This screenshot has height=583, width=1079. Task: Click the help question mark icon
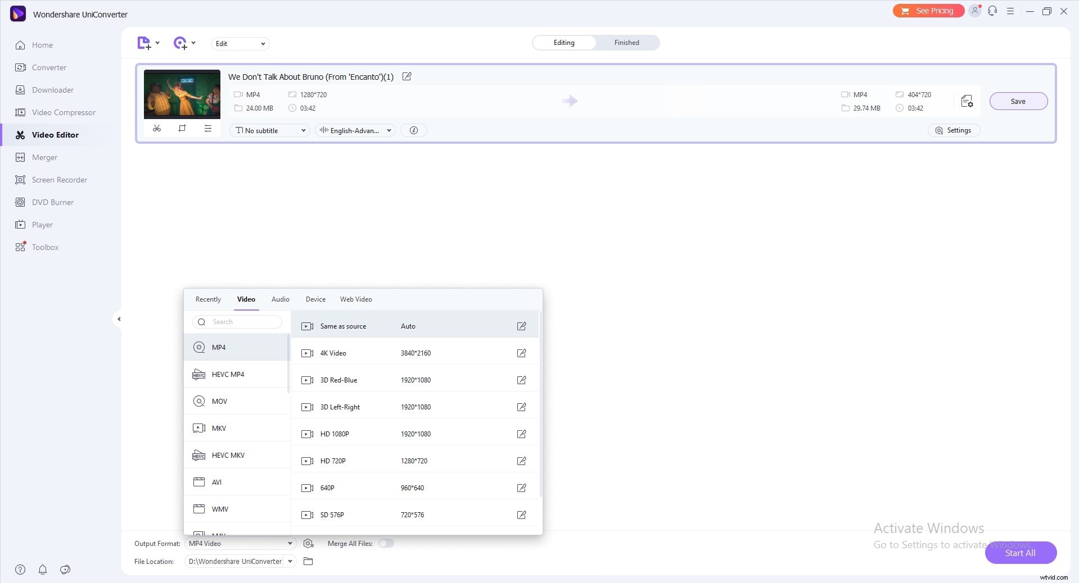[20, 570]
